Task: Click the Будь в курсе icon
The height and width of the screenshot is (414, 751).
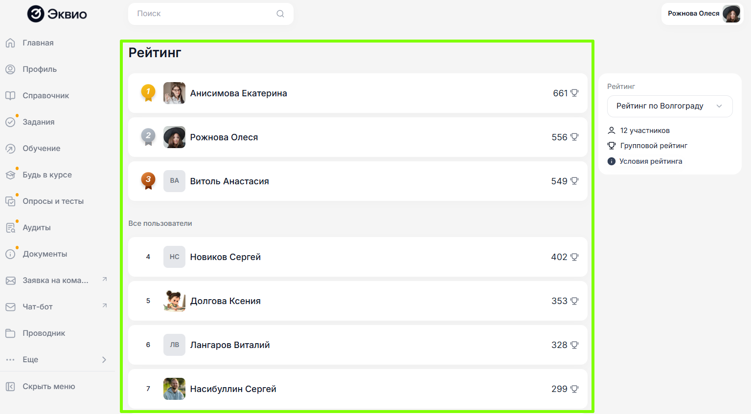Action: 10,175
